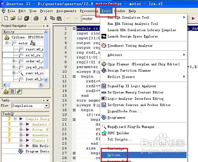Click the purple Start Compilation arrow

(x=193, y=18)
